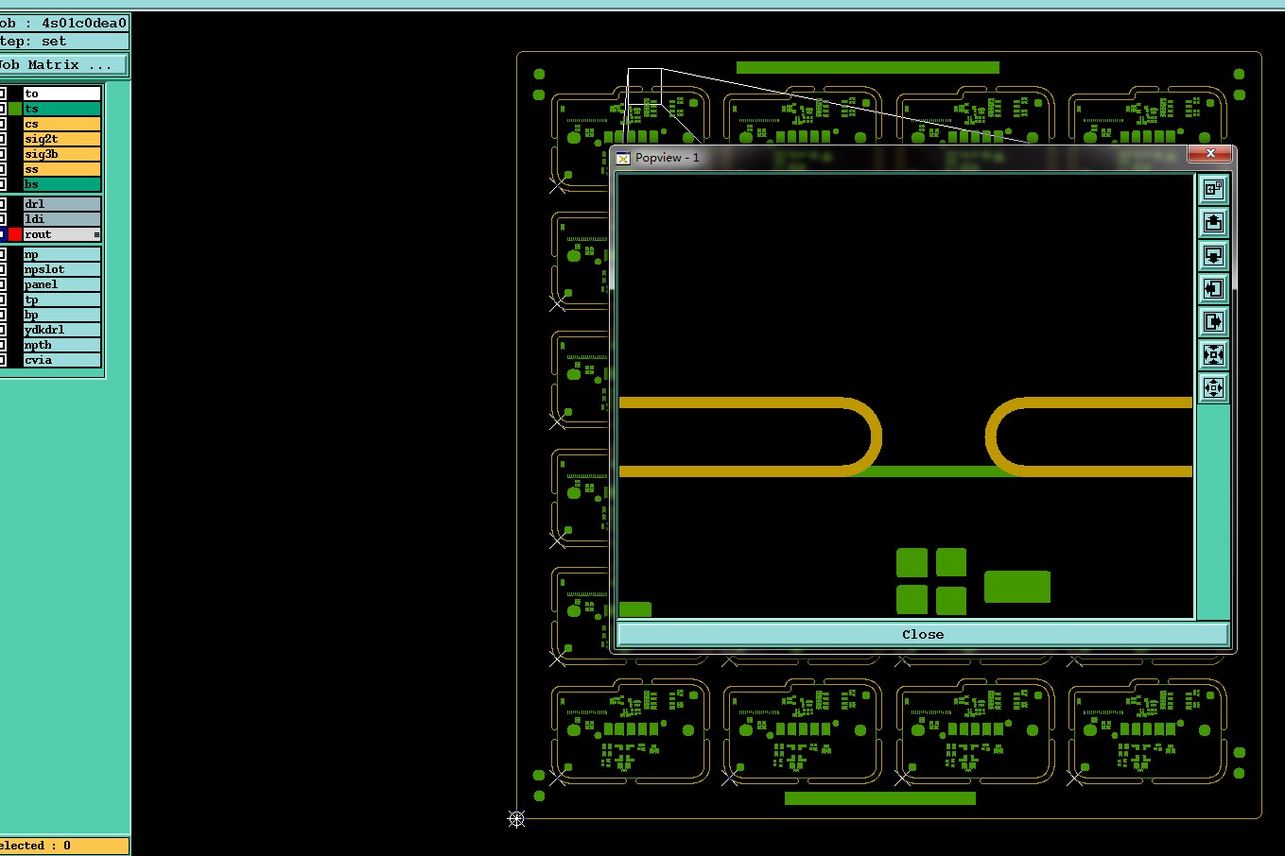Select the 'tp' layer name
Viewport: 1285px width, 856px height.
click(x=62, y=300)
